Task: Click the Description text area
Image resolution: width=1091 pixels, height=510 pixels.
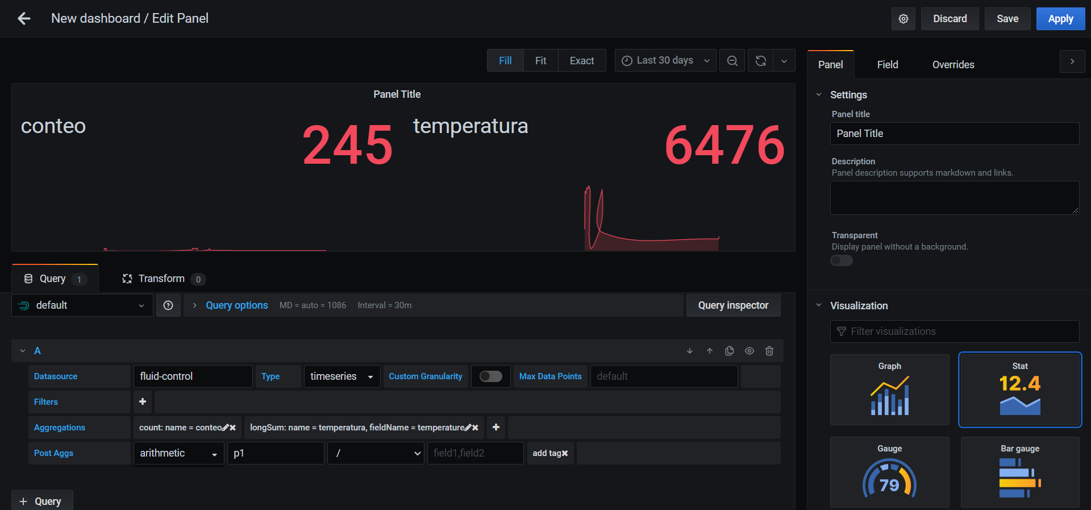Action: coord(955,198)
